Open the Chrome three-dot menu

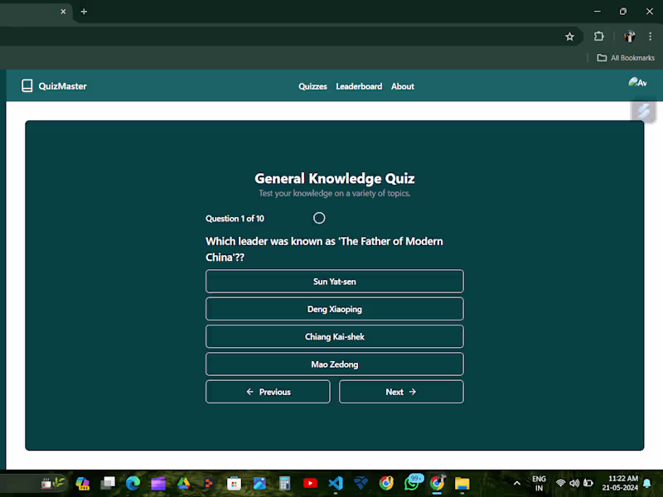[650, 36]
